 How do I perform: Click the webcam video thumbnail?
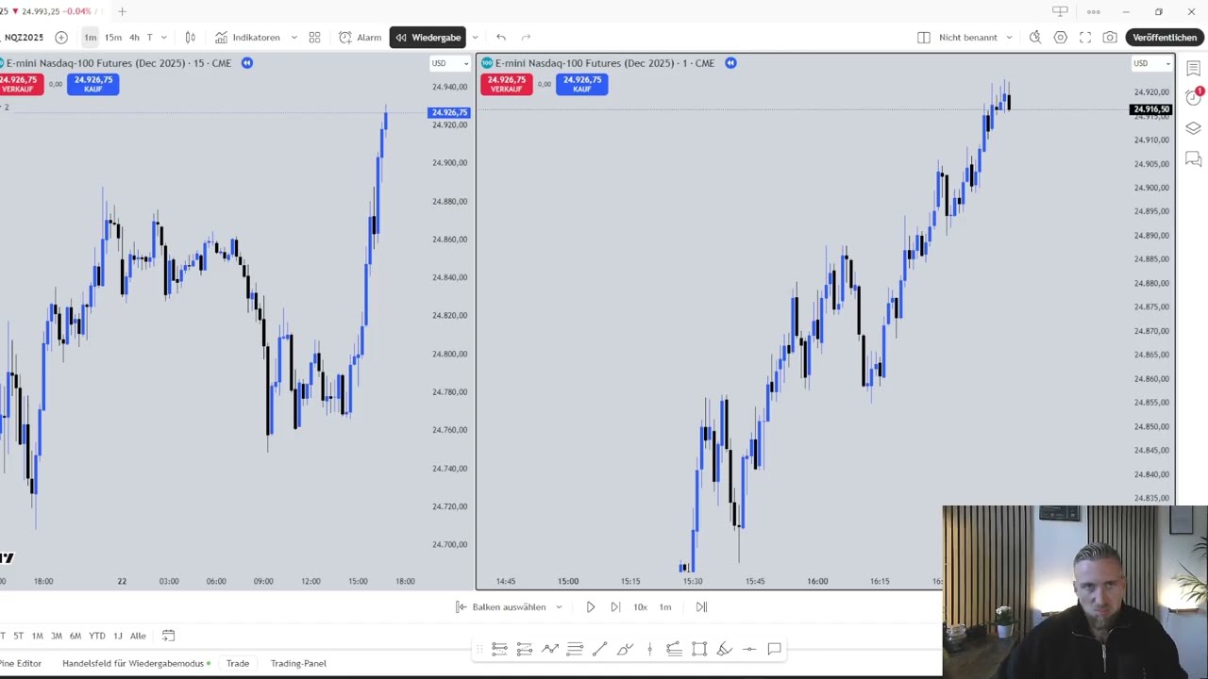[1074, 591]
